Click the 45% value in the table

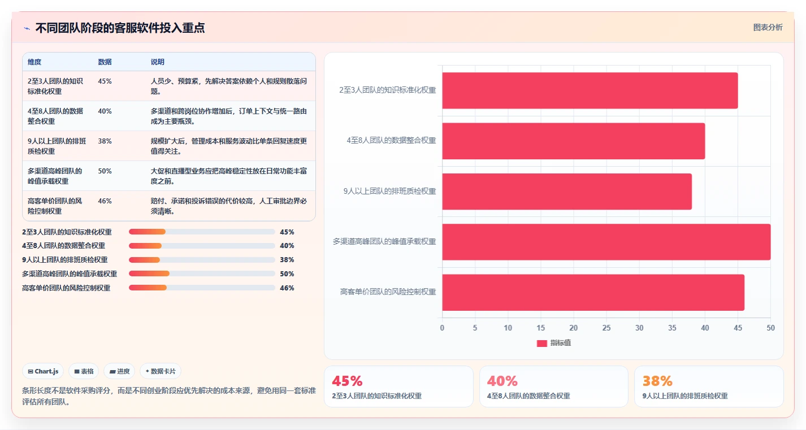105,81
